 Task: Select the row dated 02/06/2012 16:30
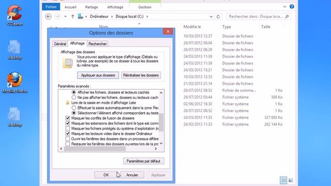pos(233,104)
